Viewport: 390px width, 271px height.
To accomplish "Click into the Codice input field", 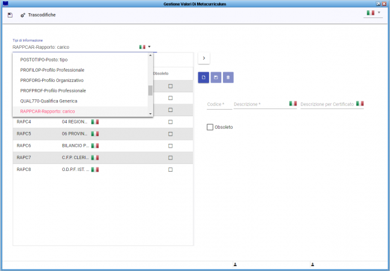I will [219, 104].
